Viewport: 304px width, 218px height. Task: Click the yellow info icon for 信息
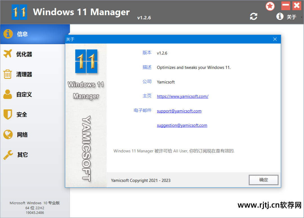coord(8,34)
